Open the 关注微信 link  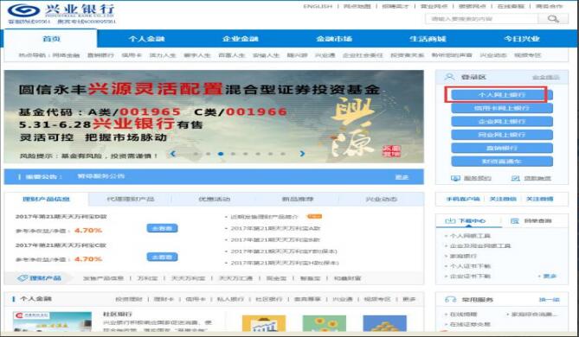tap(503, 199)
